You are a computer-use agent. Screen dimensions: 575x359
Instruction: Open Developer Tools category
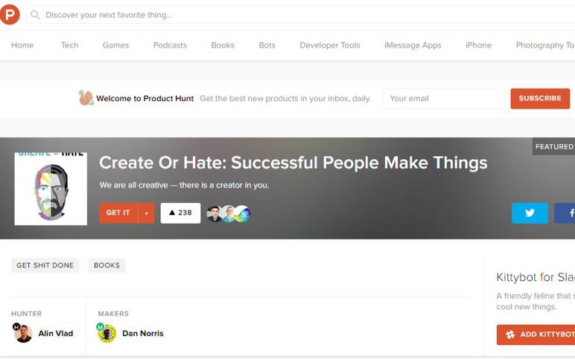tap(330, 45)
